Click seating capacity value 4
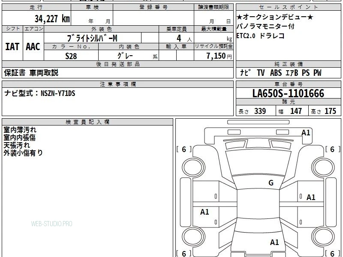The height and width of the screenshot is (257, 343). 179,39
